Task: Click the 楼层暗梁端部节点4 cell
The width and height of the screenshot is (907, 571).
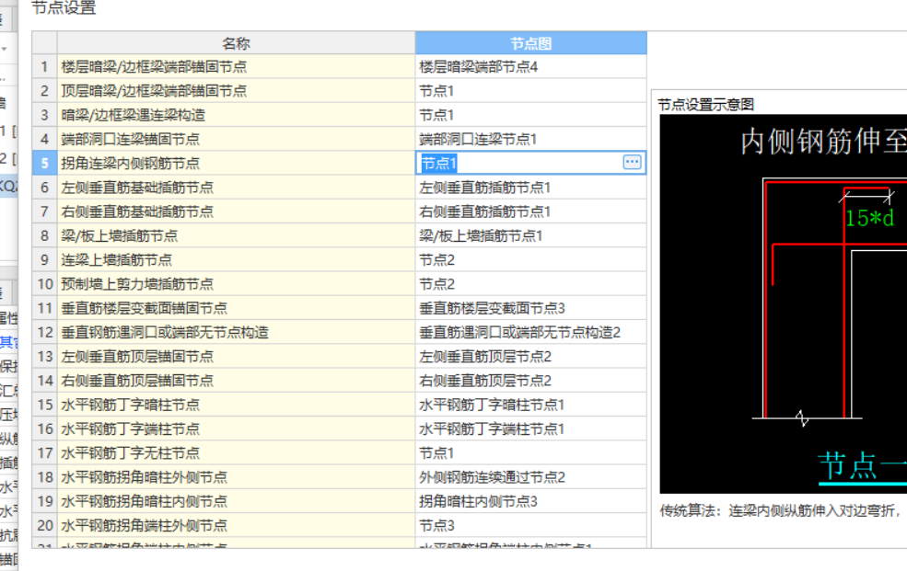Action: click(x=530, y=67)
